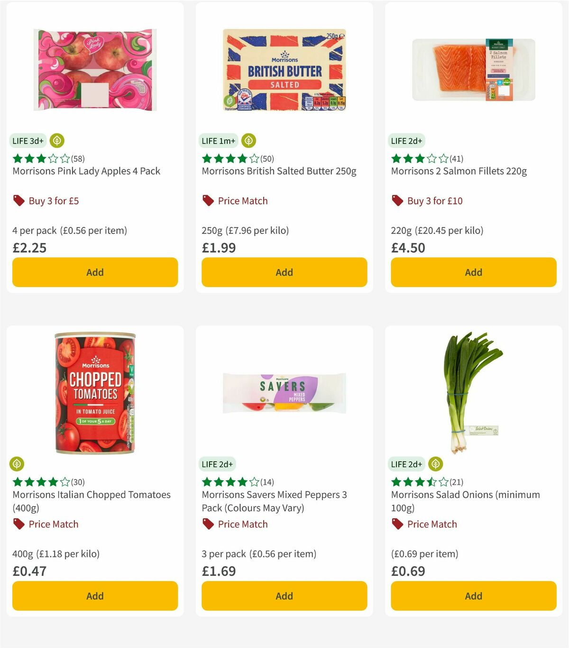Add Morrisons British Salted Butter to basket
Viewport: 569px width, 648px height.
pos(284,272)
